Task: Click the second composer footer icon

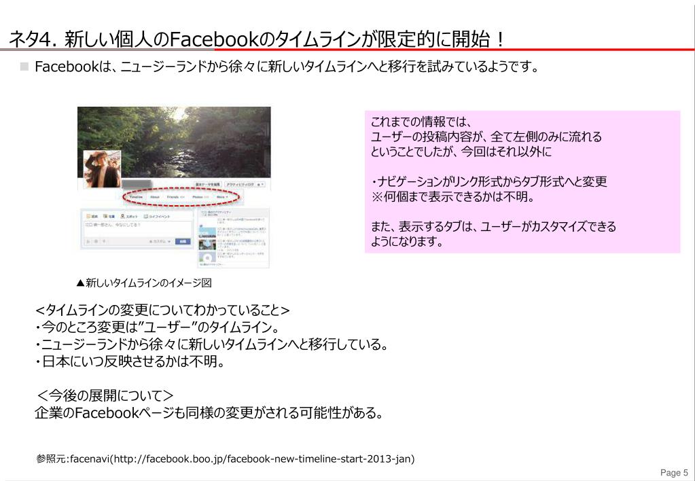Action: 96,242
